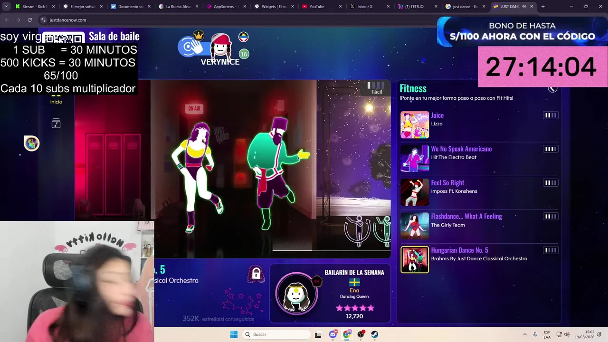Switch to the just dance Google search tab
608x342 pixels.
pos(465,7)
